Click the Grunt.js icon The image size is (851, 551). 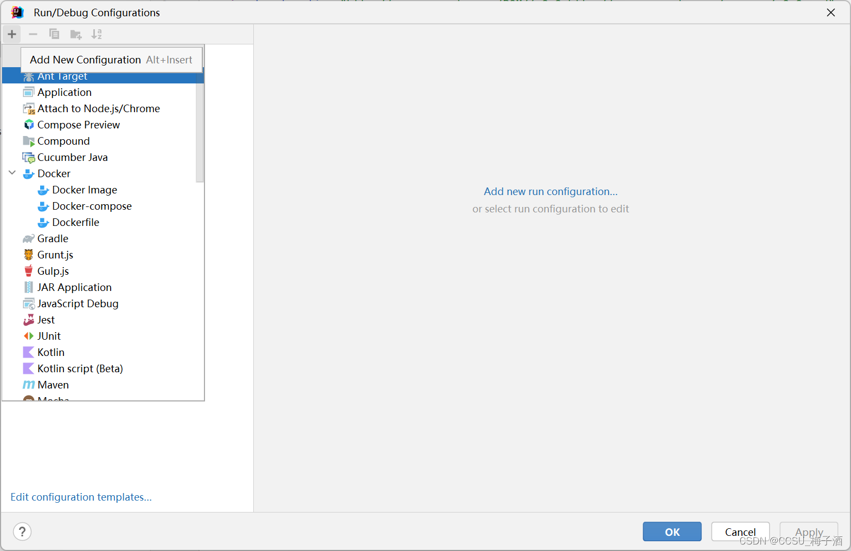(29, 255)
